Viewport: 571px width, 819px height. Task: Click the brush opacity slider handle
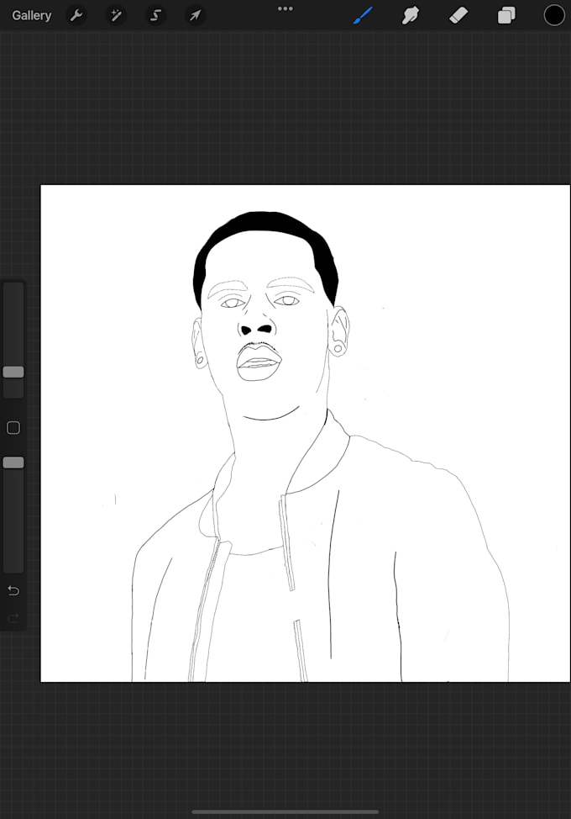tap(13, 462)
